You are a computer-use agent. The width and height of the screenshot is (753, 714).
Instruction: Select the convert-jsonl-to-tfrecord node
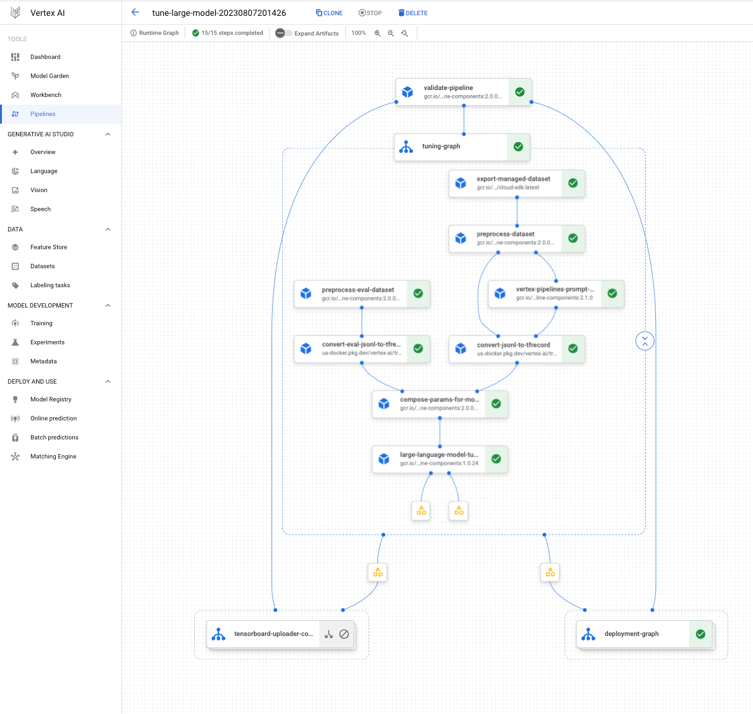pyautogui.click(x=517, y=349)
